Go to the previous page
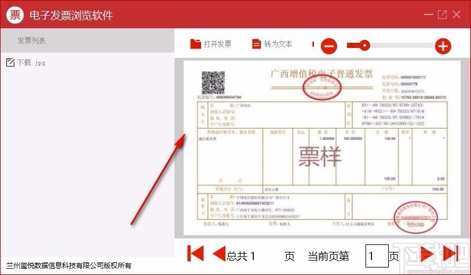 [x=219, y=253]
